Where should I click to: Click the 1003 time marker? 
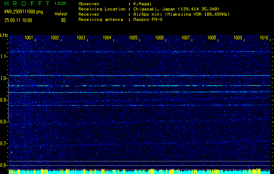pos(81,38)
